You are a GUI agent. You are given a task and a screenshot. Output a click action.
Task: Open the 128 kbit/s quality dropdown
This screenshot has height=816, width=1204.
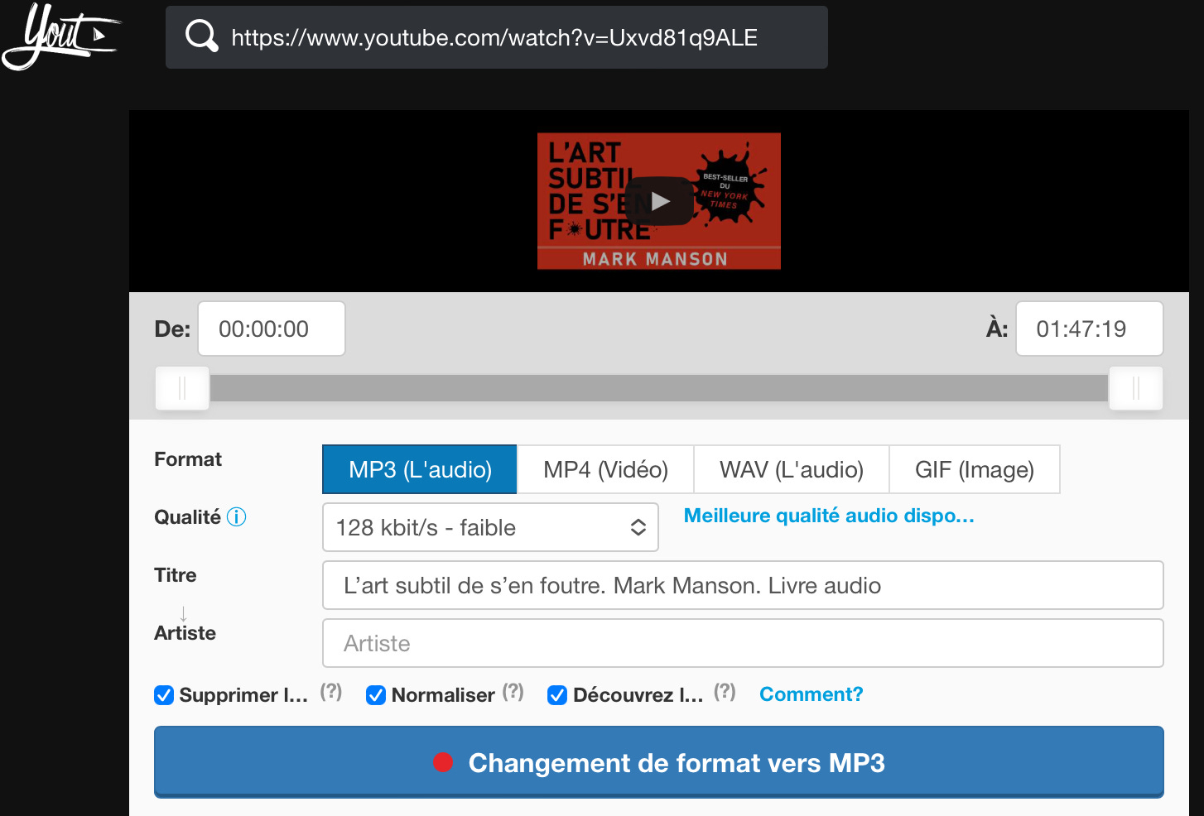(x=490, y=527)
